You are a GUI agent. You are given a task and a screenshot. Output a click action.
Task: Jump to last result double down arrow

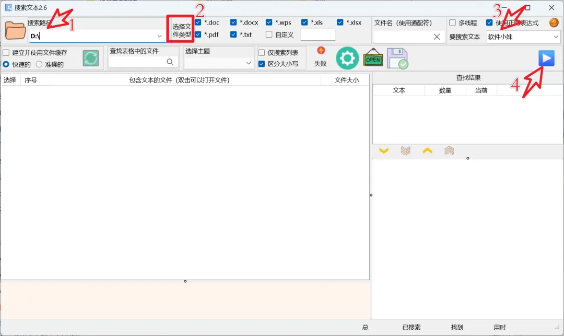coord(405,150)
